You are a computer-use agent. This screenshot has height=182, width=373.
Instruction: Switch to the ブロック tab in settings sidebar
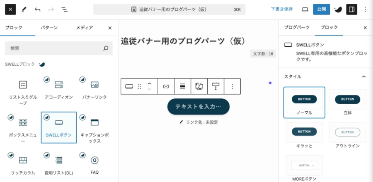(329, 27)
